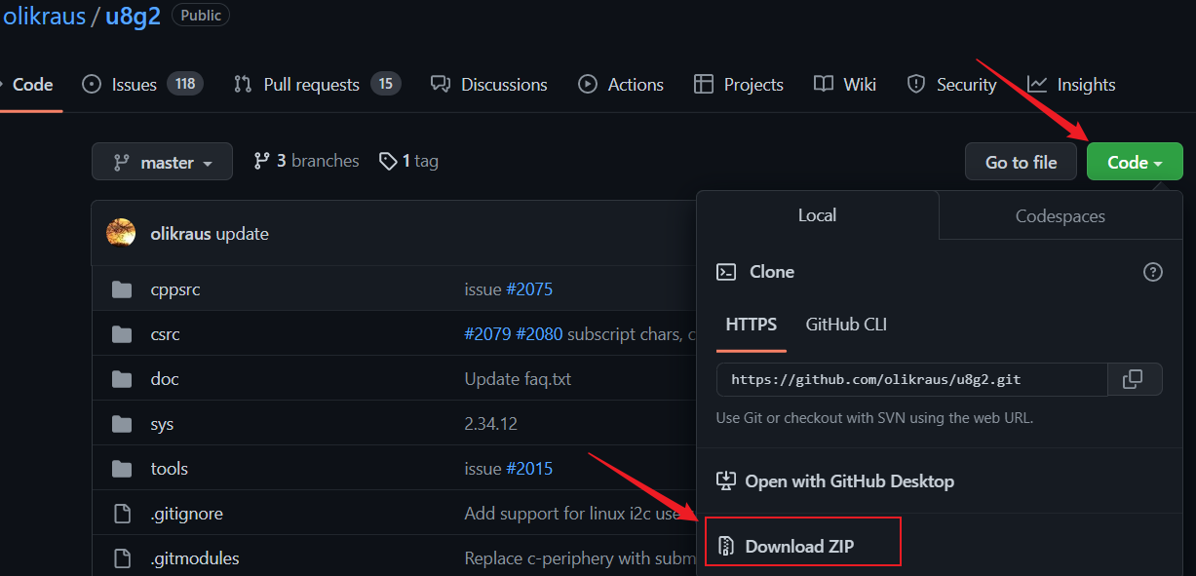This screenshot has height=576, width=1196.
Task: Open the update commit message
Action: coord(243,234)
